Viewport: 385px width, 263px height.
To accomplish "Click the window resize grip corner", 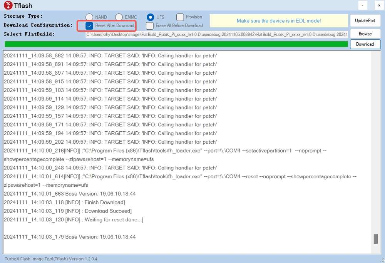I will pos(383,261).
